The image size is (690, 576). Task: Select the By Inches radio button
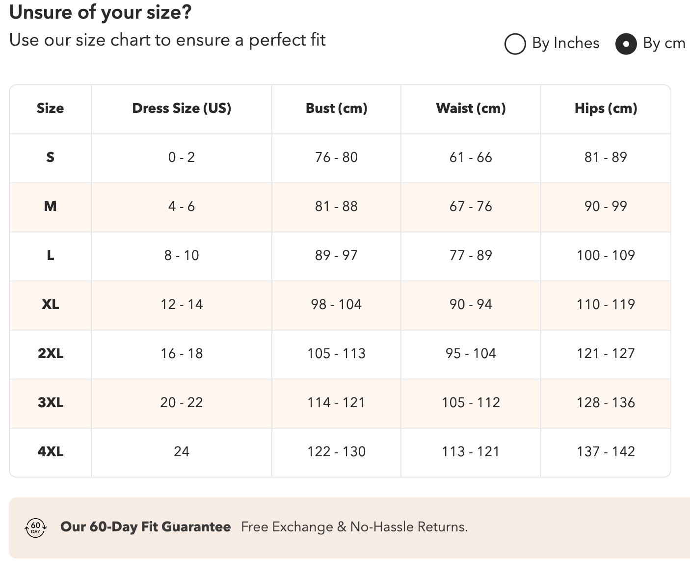[x=515, y=44]
